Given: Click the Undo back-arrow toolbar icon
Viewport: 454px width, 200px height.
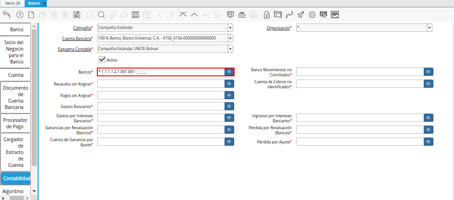Looking at the screenshot, I should (x=6, y=15).
